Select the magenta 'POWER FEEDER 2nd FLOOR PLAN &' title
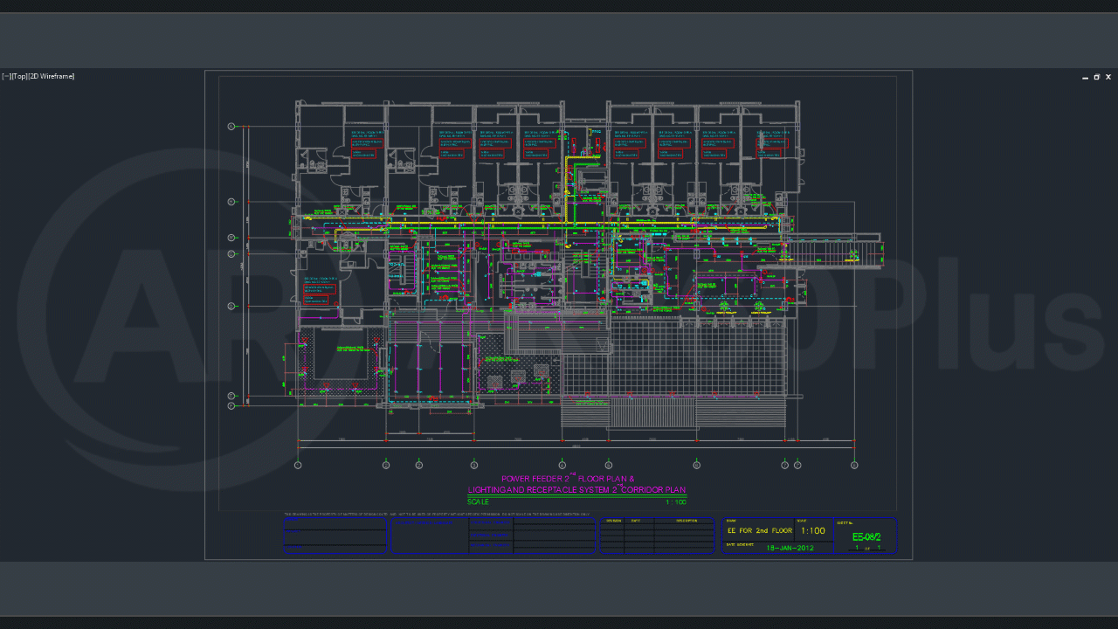 pos(568,479)
